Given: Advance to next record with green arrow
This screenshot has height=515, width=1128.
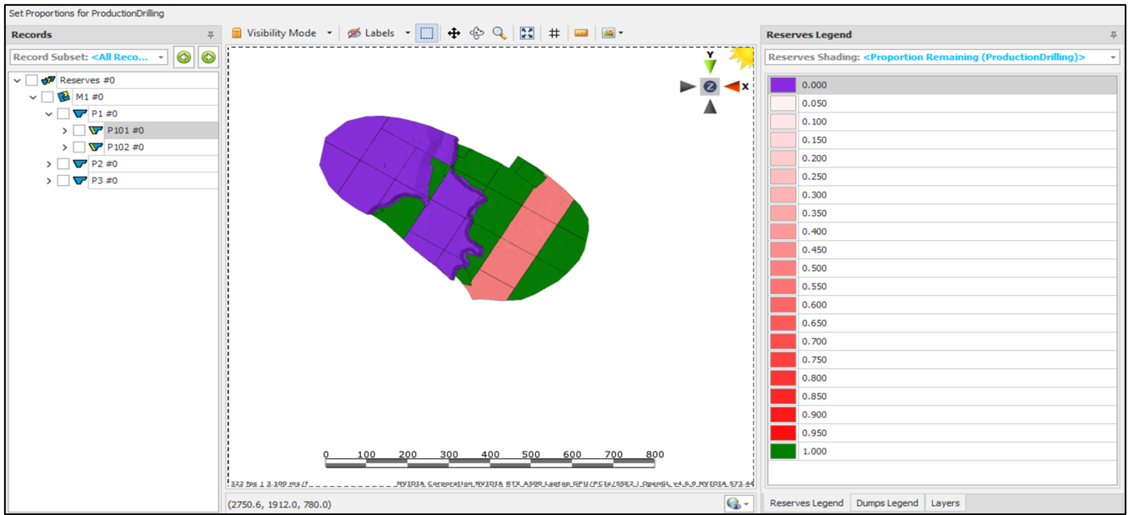Looking at the screenshot, I should click(x=208, y=57).
